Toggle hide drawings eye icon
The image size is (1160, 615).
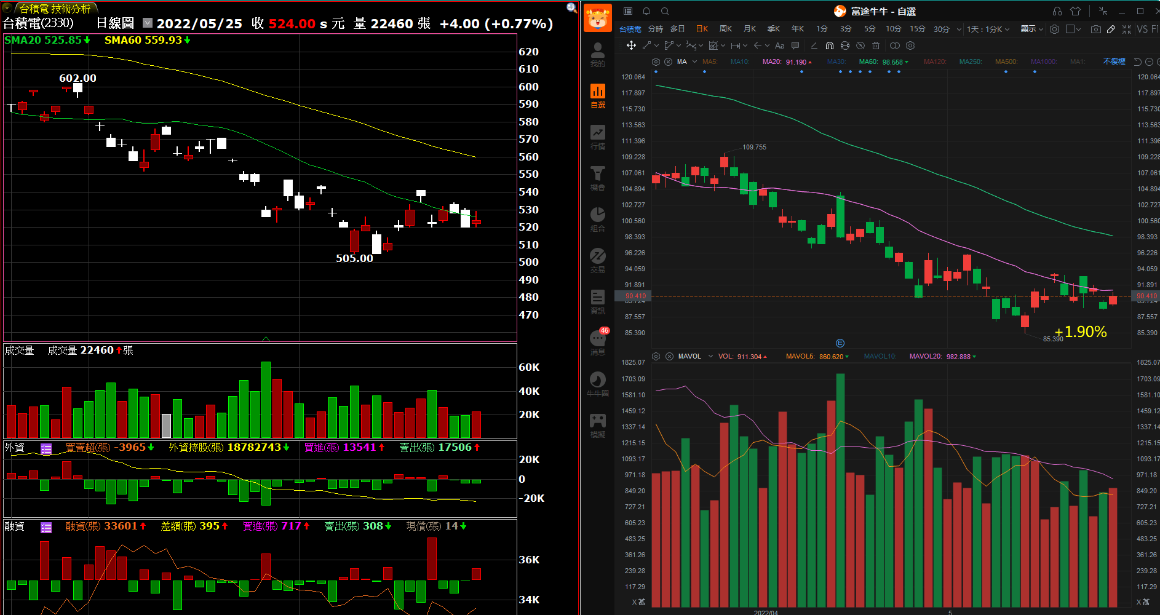coord(860,46)
